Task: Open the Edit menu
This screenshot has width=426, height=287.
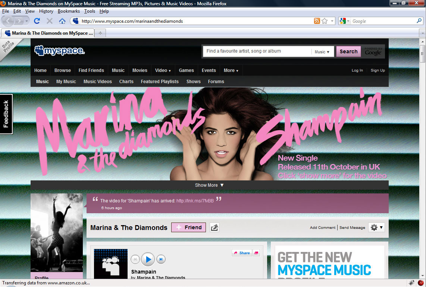Action: tap(17, 11)
